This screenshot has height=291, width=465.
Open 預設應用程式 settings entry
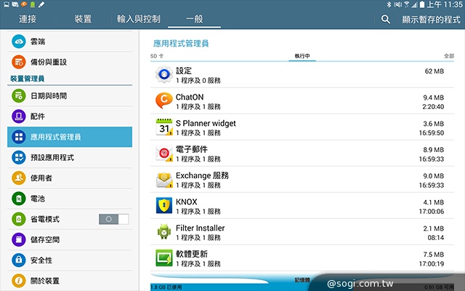pos(70,157)
